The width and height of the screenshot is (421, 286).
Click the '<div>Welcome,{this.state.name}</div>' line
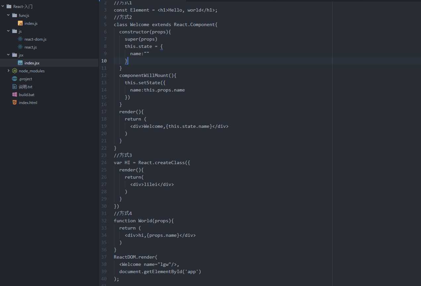[179, 126]
